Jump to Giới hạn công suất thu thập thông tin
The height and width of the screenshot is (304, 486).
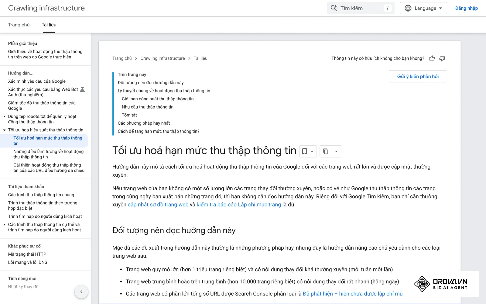(x=158, y=99)
